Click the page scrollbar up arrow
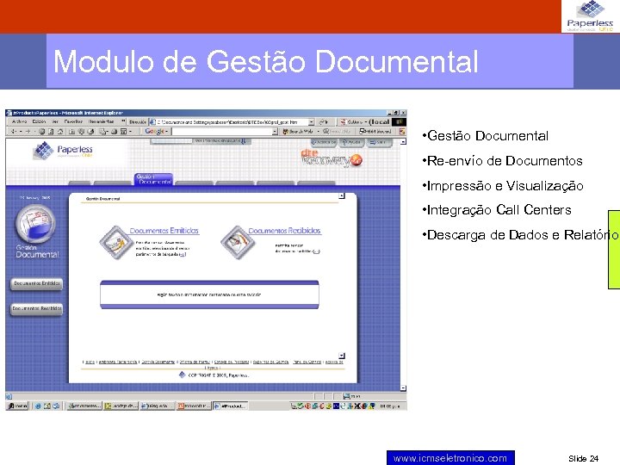The height and width of the screenshot is (465, 620). 403,142
